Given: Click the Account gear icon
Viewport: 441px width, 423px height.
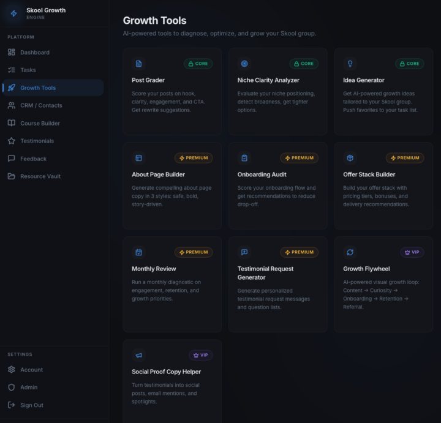Looking at the screenshot, I should [x=11, y=370].
